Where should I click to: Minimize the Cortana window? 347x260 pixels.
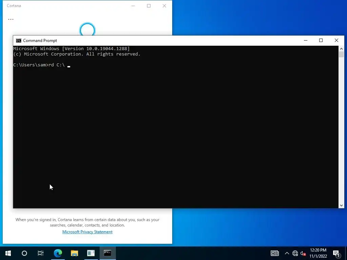[x=133, y=6]
